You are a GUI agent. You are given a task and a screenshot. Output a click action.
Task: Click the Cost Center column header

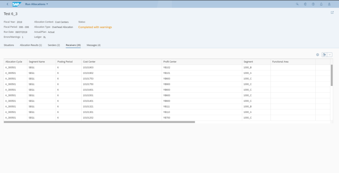pos(88,62)
